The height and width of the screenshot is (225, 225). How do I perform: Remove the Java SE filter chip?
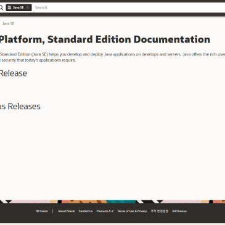coord(28,7)
